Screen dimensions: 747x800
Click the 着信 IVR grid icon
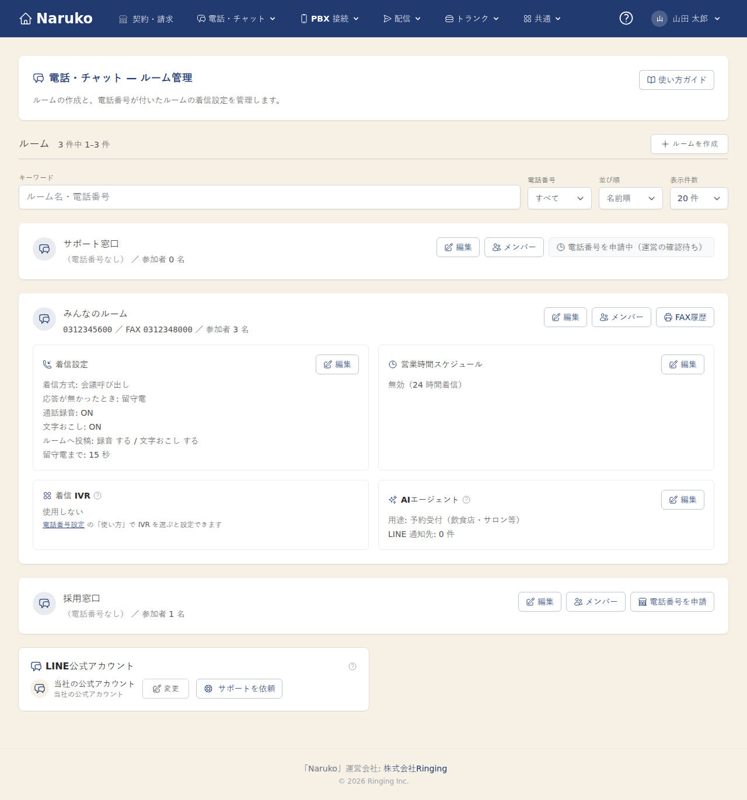pyautogui.click(x=47, y=496)
